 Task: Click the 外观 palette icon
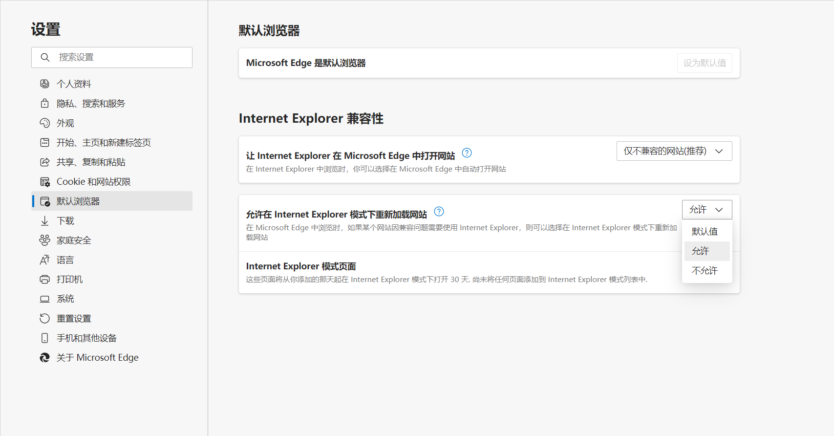coord(44,123)
